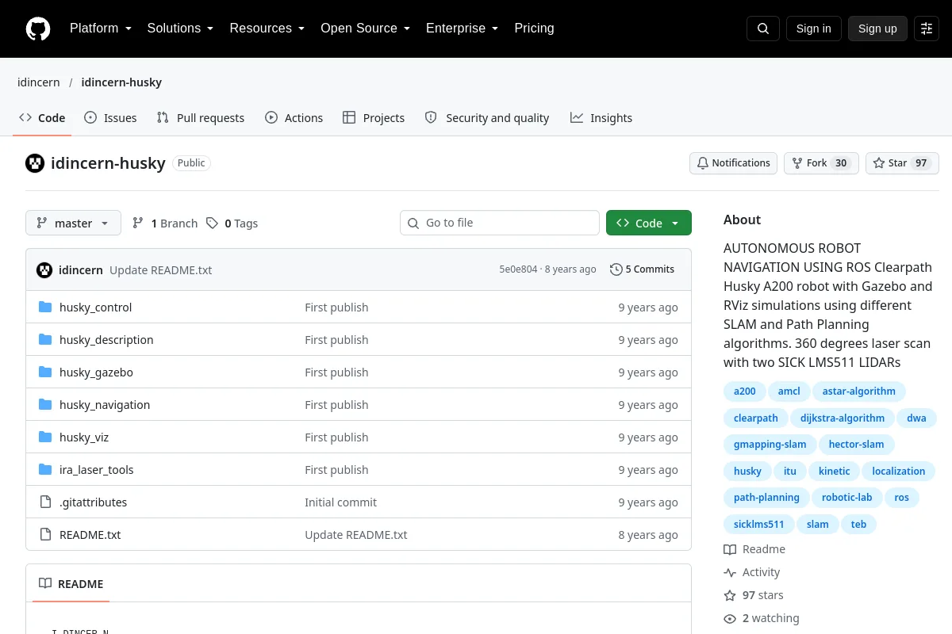The width and height of the screenshot is (952, 634).
Task: Open the README.txt file link
Action: point(90,534)
